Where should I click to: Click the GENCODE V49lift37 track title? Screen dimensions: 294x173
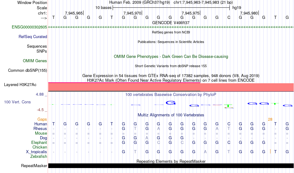pos(171,23)
